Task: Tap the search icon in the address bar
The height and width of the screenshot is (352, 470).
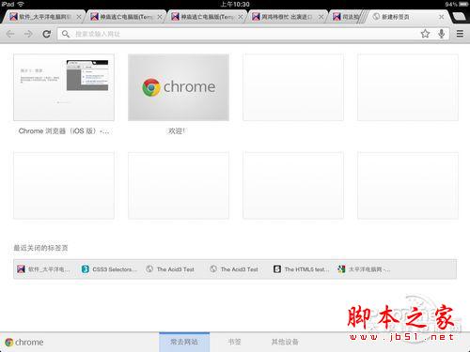Action: [66, 34]
